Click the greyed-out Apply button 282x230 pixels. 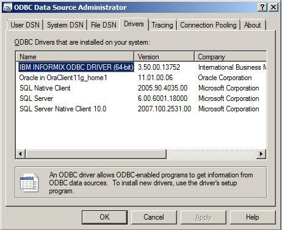[203, 217]
